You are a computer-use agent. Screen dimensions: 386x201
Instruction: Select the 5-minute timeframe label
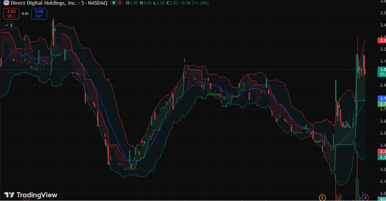(x=83, y=3)
